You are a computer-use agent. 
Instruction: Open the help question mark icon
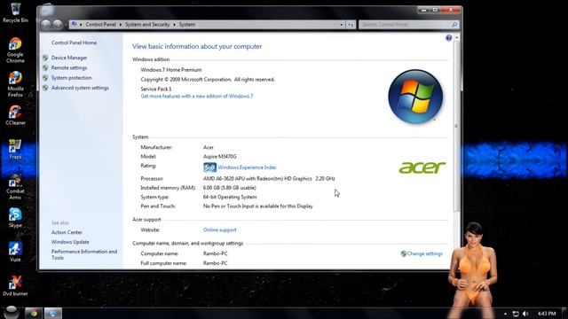pyautogui.click(x=449, y=37)
